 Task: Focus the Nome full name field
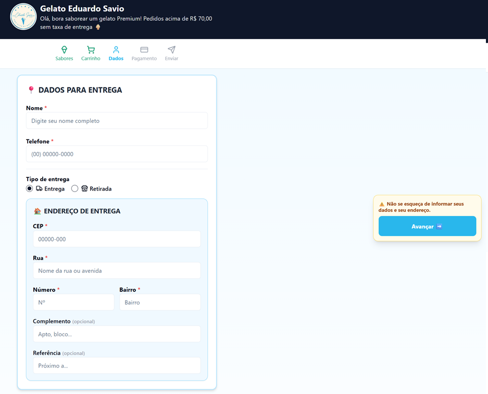click(117, 121)
